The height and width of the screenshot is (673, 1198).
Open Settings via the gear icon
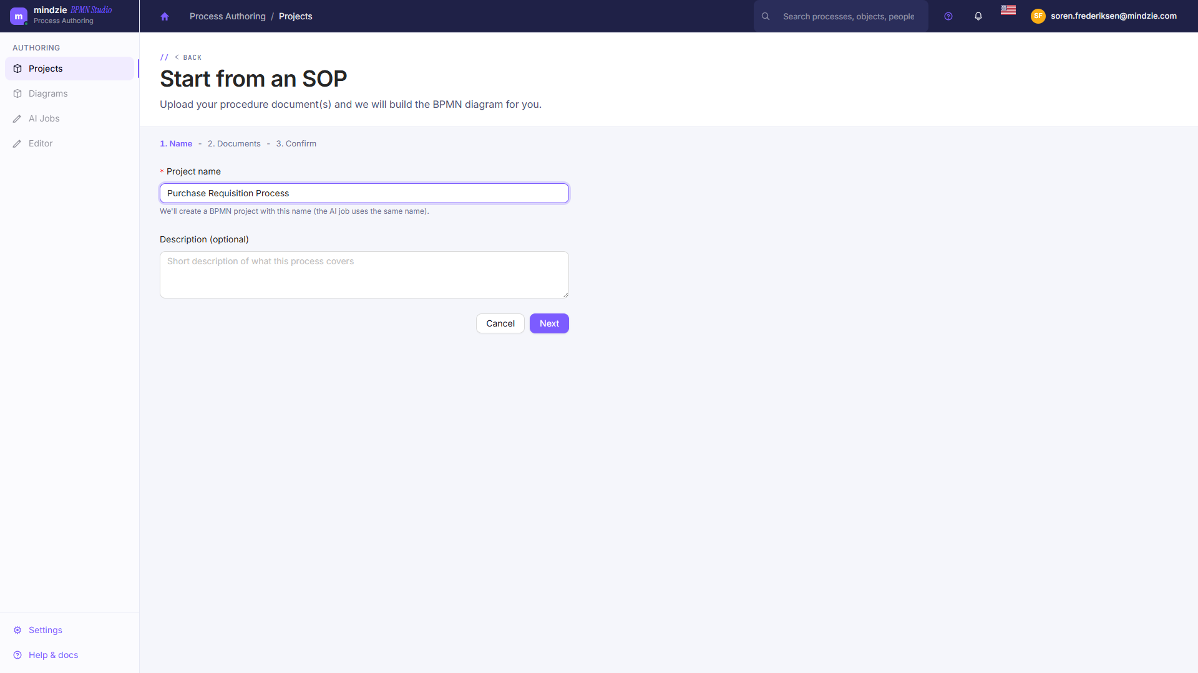(17, 630)
